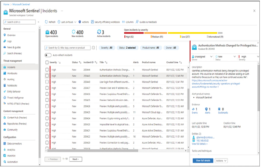
Task: Open Product name: All filter
Action: coord(151,48)
